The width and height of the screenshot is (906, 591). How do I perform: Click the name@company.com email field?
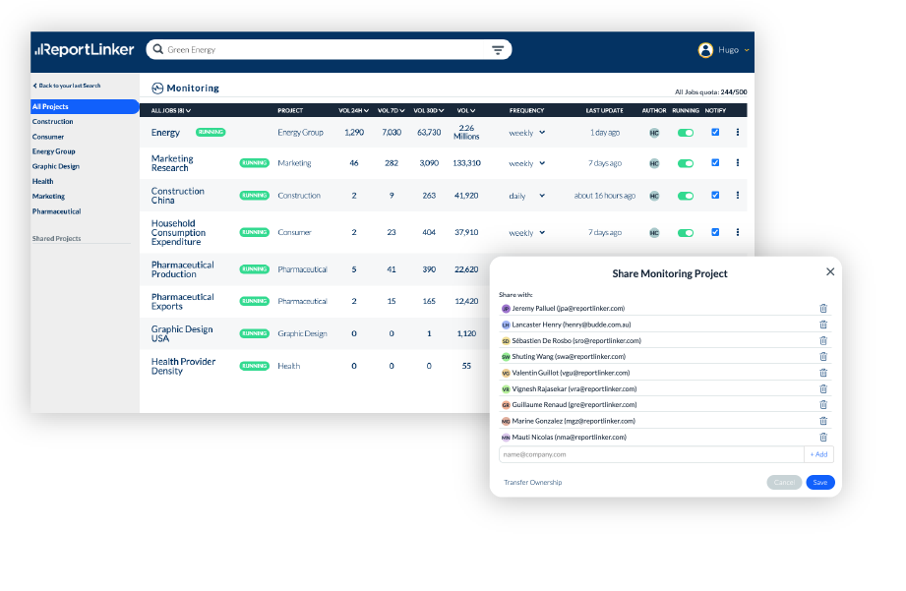(x=651, y=454)
